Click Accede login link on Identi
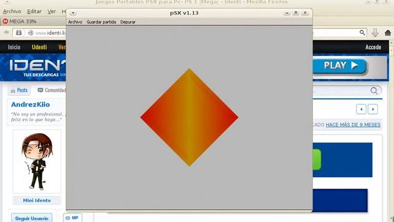The height and width of the screenshot is (222, 394). 373,47
